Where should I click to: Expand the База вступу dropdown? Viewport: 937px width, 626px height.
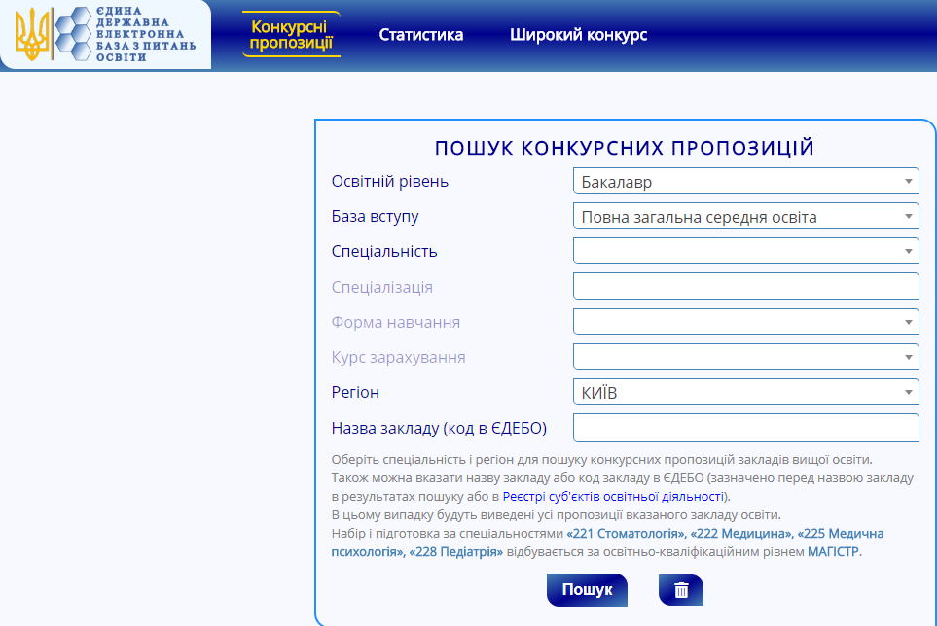click(x=745, y=216)
